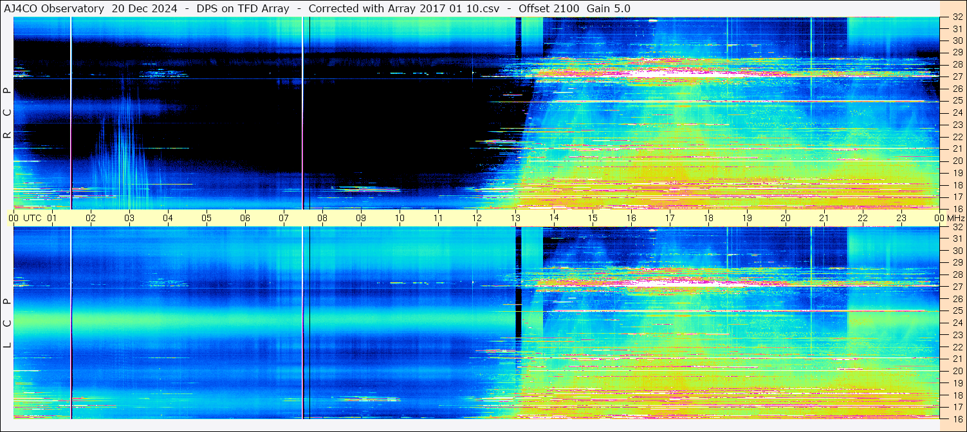This screenshot has height=432, width=967.
Task: Select hour 03 on the time axis
Action: (x=129, y=218)
